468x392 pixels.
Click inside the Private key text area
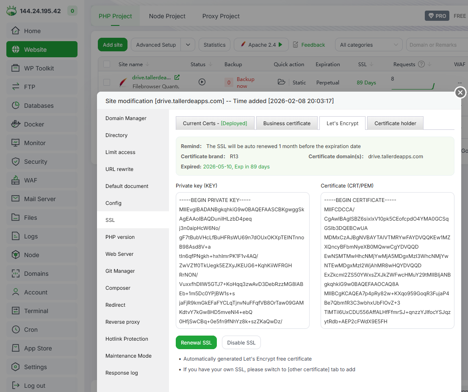[242, 260]
